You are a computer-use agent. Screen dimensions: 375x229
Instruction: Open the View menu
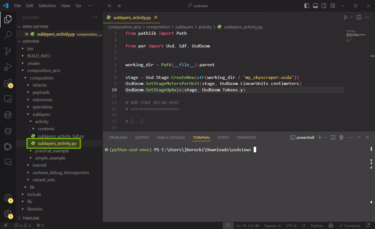point(66,6)
